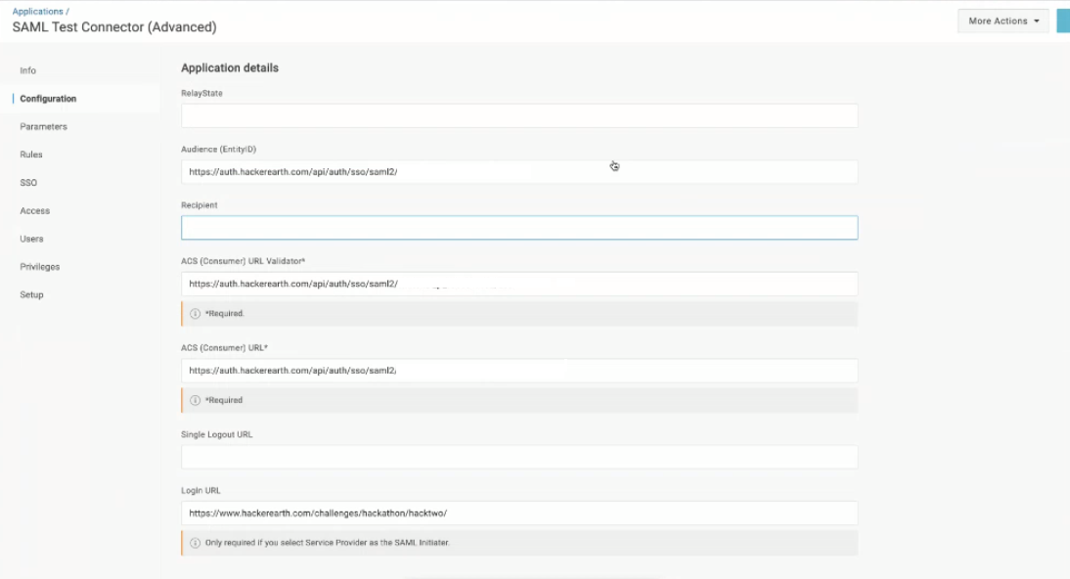Navigate to the Access section
1070x579 pixels.
point(35,210)
